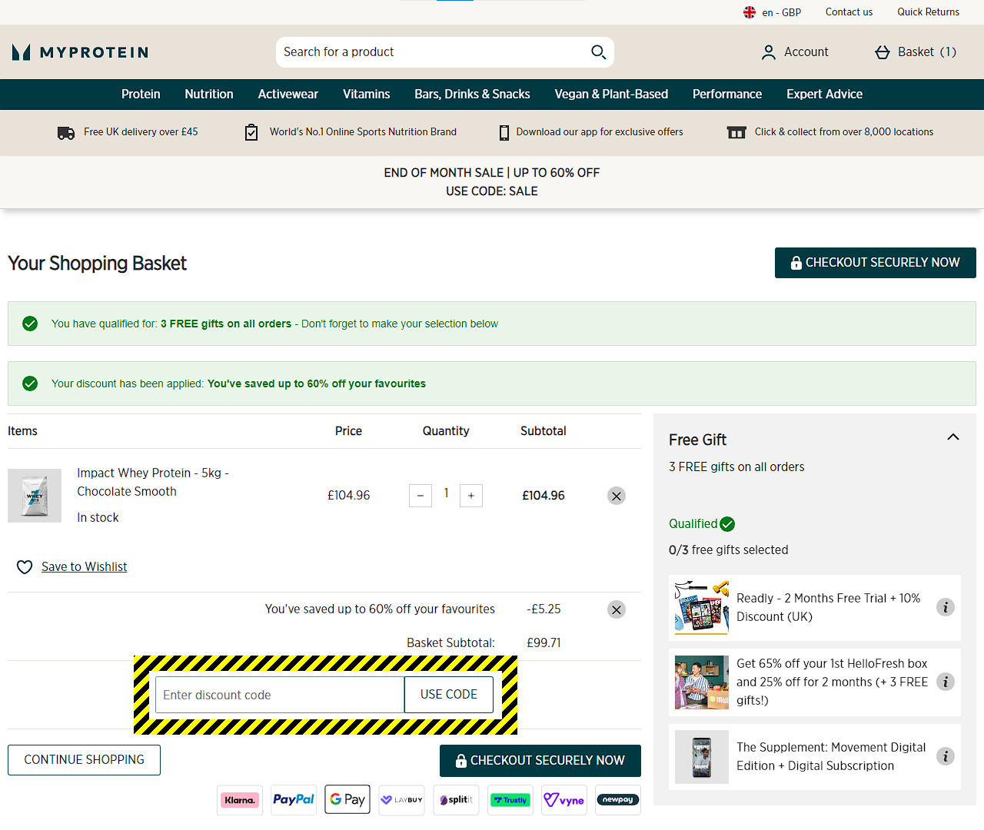Click the mobile phone app icon
Image resolution: width=984 pixels, height=830 pixels.
504,133
